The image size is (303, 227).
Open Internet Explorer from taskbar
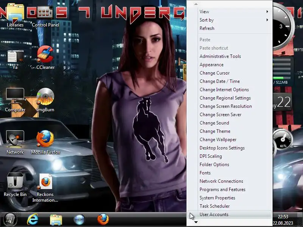(x=33, y=219)
